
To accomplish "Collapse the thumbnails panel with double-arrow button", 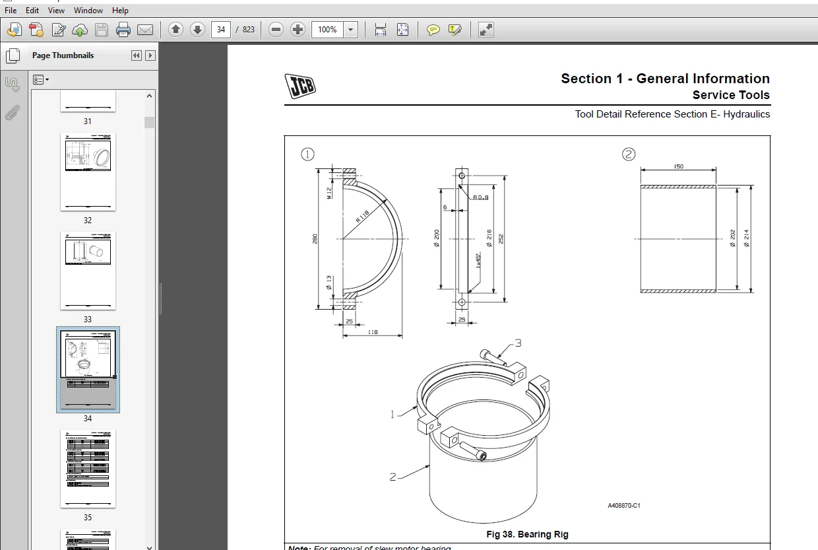I will [137, 55].
